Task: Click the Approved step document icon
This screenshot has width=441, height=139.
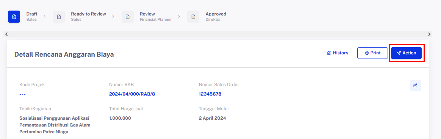Action: pos(193,17)
